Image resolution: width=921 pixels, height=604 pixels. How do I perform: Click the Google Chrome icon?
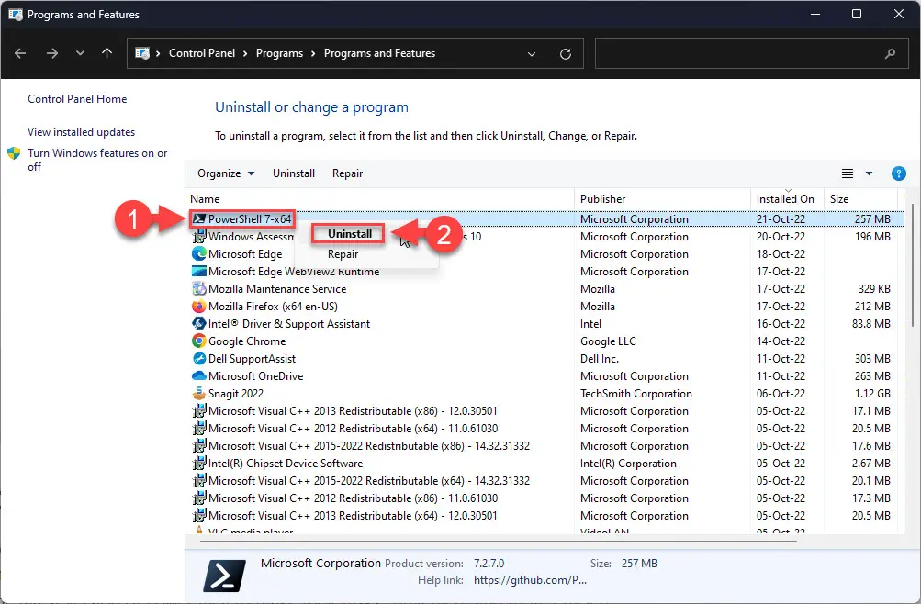pyautogui.click(x=199, y=341)
